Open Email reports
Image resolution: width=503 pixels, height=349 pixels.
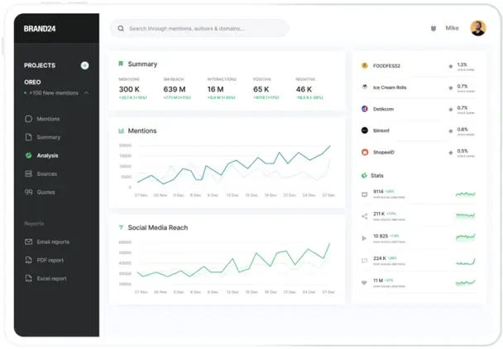coord(52,242)
